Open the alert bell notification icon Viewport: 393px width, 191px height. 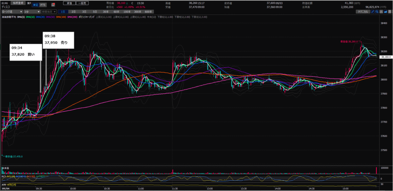[x=53, y=5]
